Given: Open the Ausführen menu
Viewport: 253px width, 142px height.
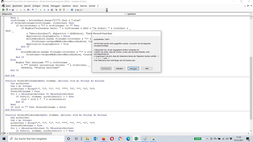Looking at the screenshot, I should pos(66,6).
